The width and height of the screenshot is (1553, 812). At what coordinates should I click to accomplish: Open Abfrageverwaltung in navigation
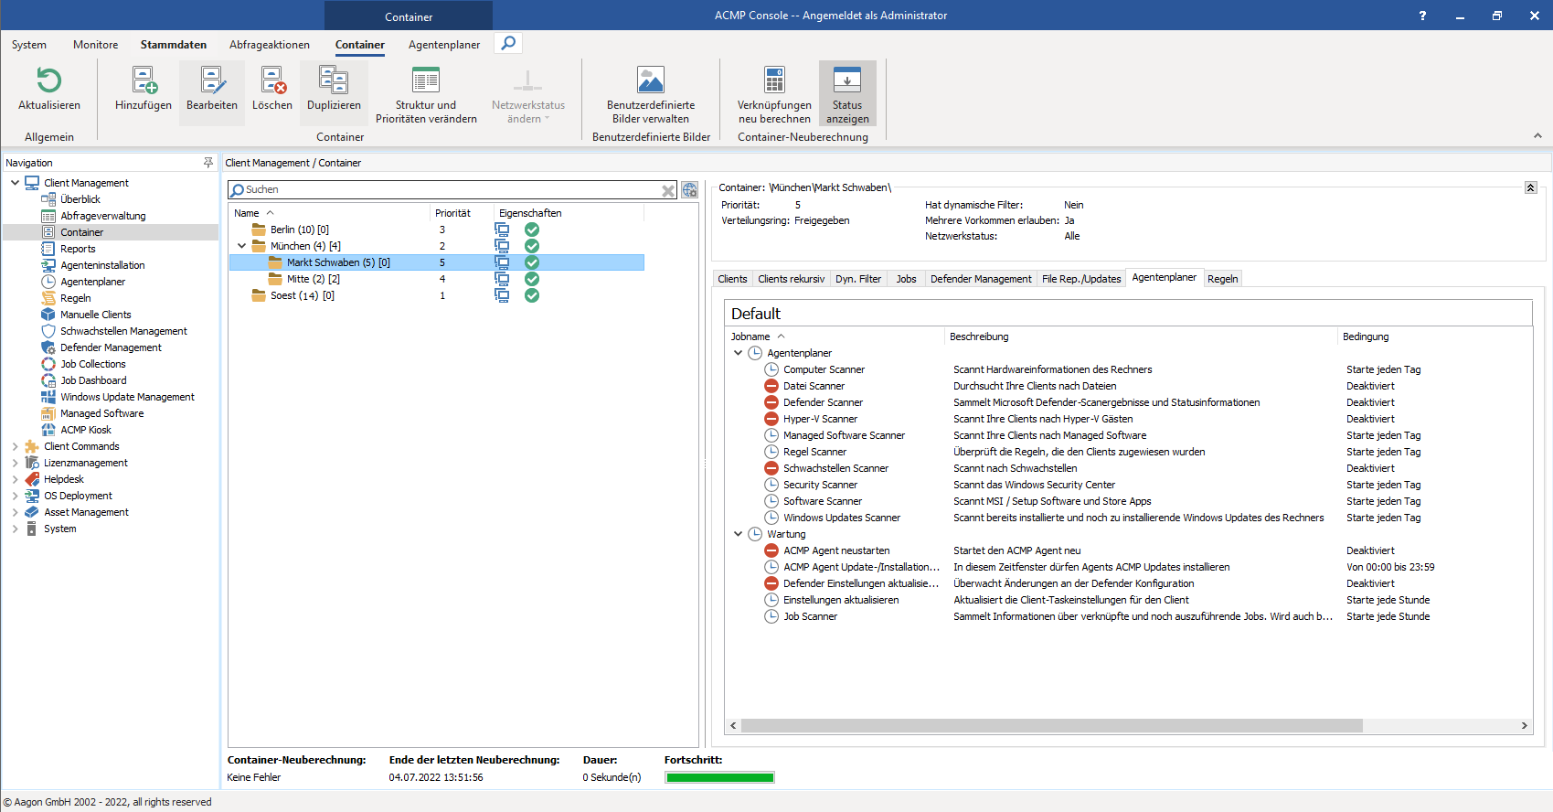point(103,216)
